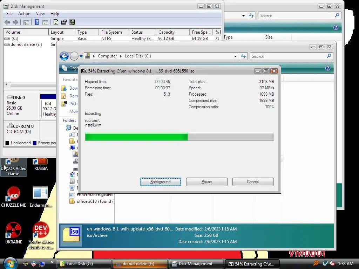The image size is (359, 269).
Task: Switch to Local Disk (C:) taskbar item
Action: (84, 264)
